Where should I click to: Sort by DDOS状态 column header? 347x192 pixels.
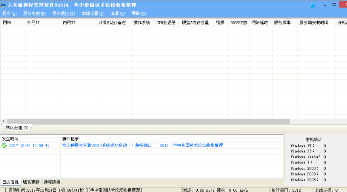point(239,23)
